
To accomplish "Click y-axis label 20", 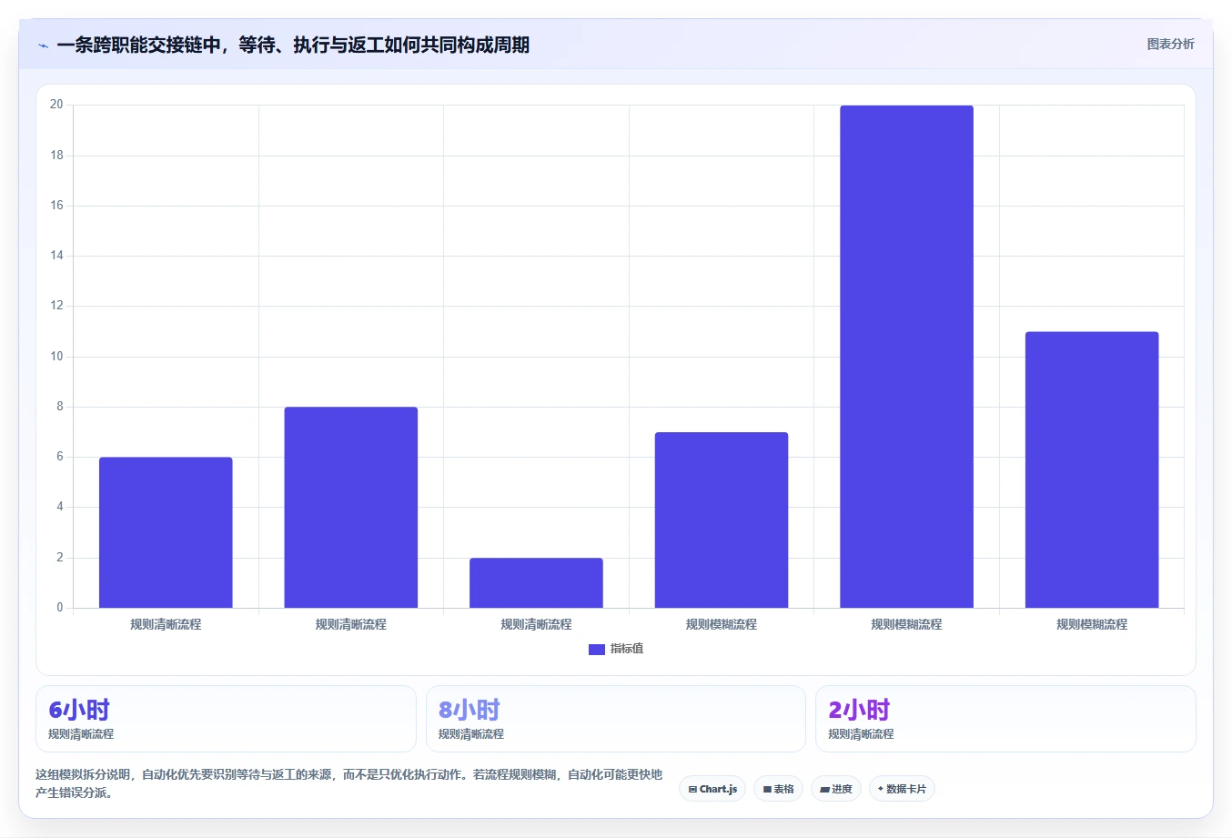I will pyautogui.click(x=56, y=105).
